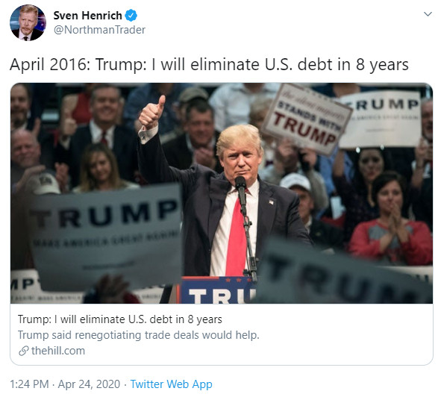Go to thehill.com domain link
The width and height of the screenshot is (441, 397).
[58, 351]
